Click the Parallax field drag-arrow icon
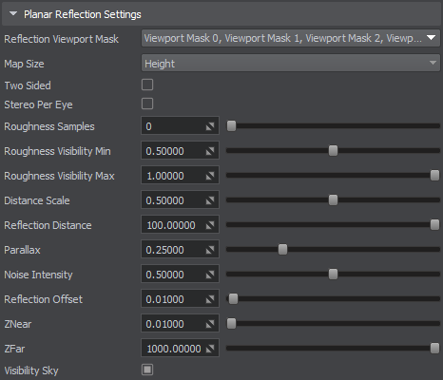 pos(210,250)
